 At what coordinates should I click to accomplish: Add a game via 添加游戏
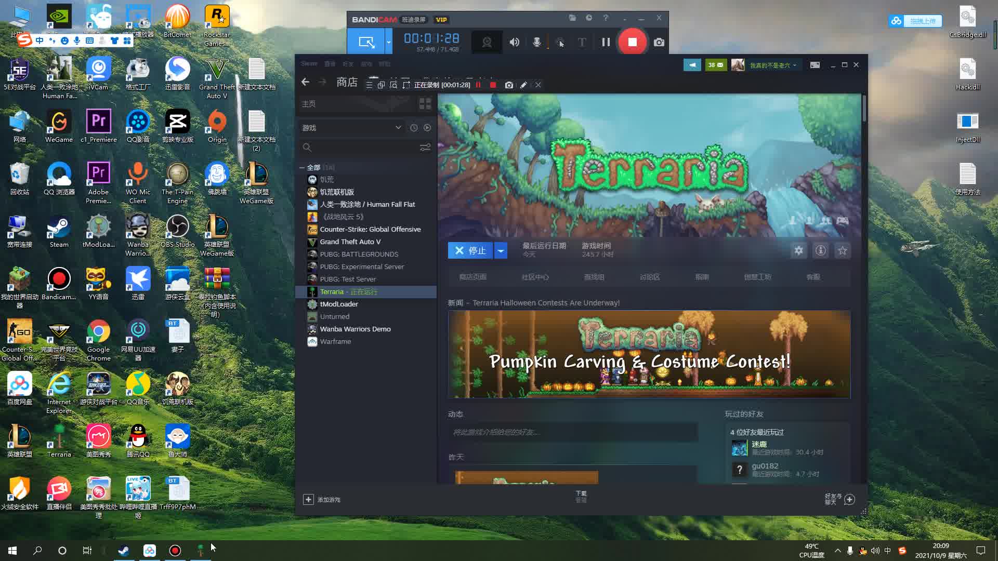[322, 500]
